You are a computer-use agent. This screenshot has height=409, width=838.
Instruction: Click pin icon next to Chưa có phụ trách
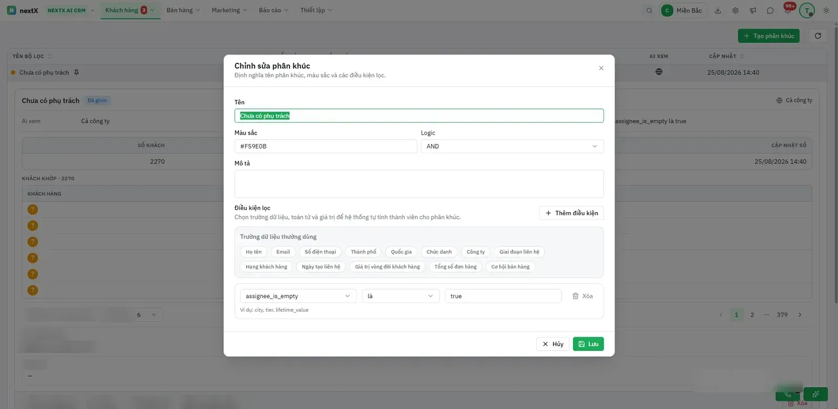(x=76, y=72)
